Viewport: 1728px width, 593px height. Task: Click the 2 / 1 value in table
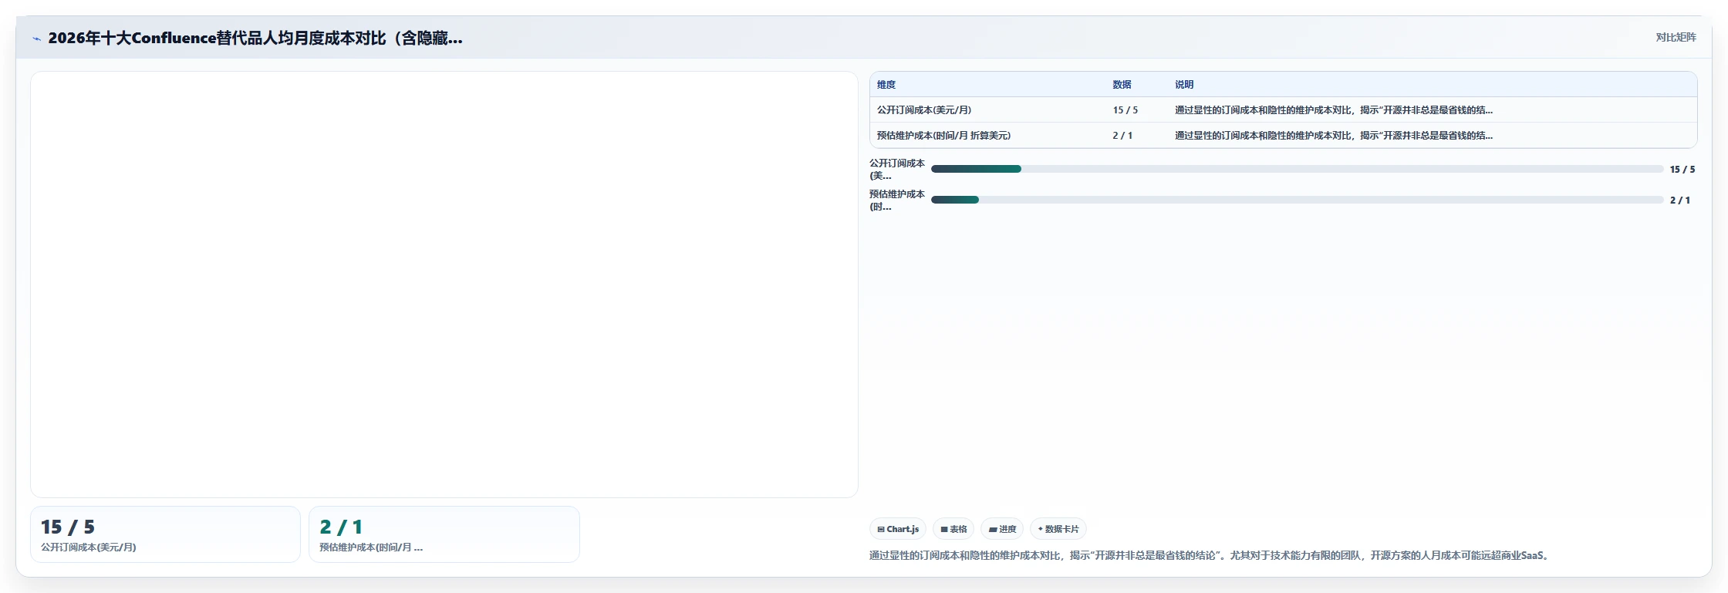pos(1122,136)
